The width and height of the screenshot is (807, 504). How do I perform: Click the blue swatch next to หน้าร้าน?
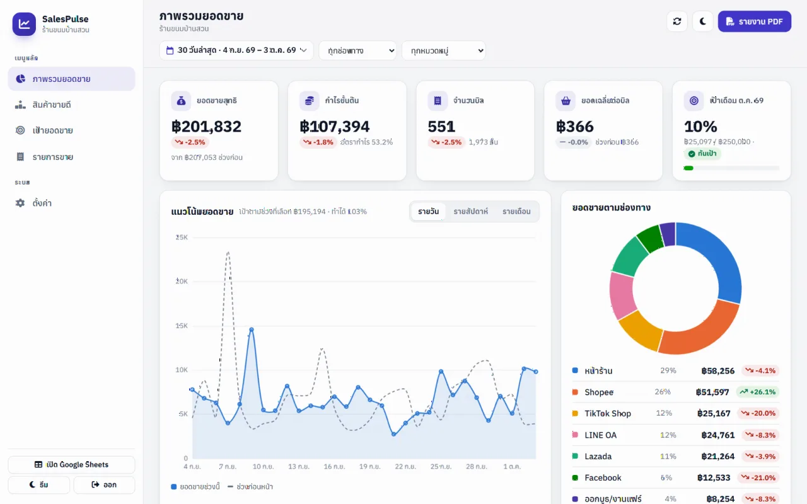coord(575,370)
